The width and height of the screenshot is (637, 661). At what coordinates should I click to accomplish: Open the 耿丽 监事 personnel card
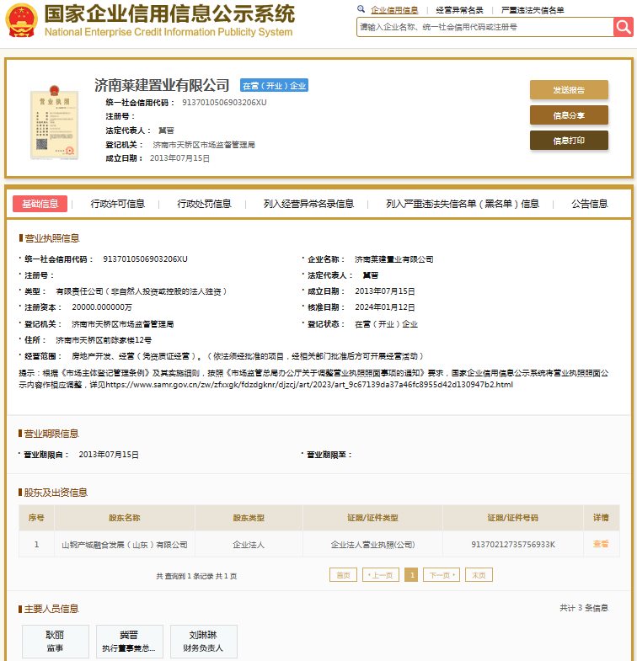(56, 641)
